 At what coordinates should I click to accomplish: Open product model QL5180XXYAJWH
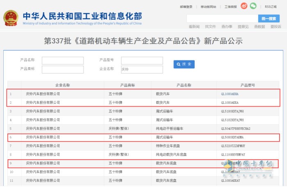pyautogui.click(x=232, y=111)
